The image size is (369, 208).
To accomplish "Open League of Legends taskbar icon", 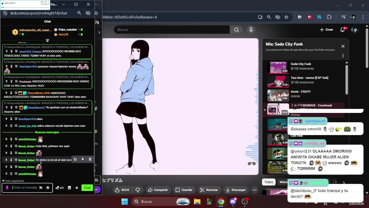I will point(209,201).
